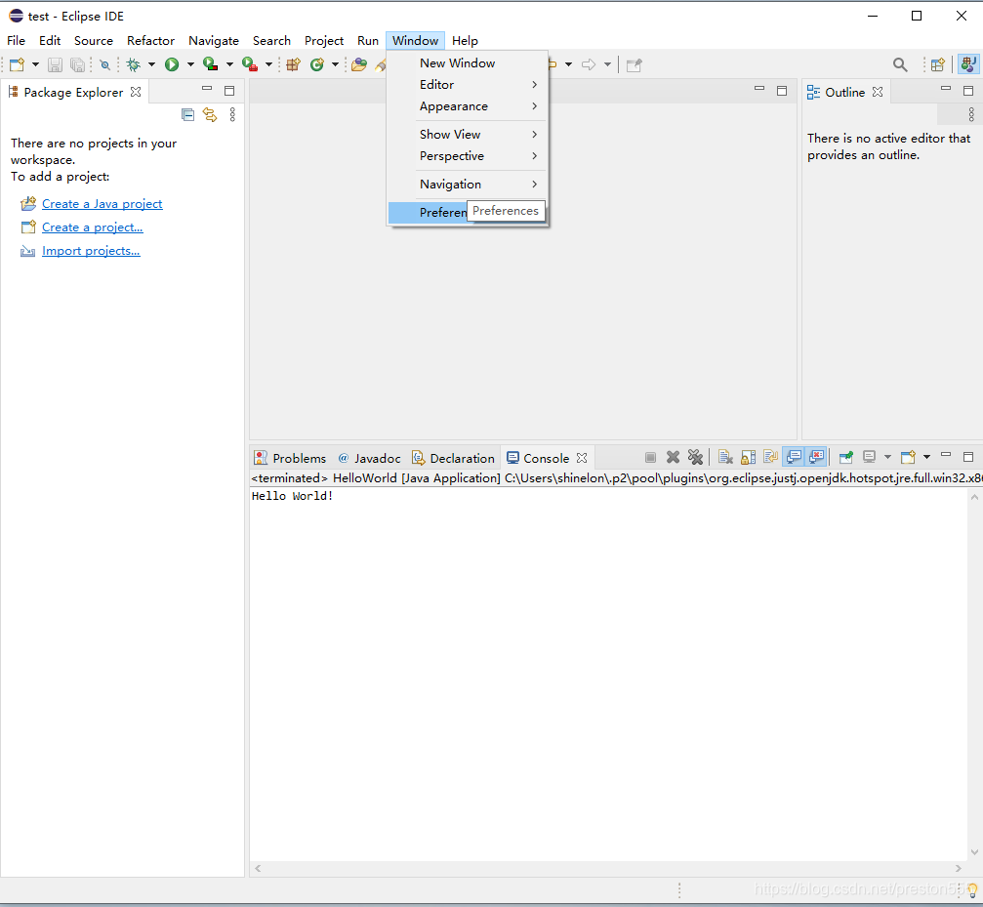Screen dimensions: 983x907
Task: Toggle Link with Editor in Package Explorer
Action: [210, 114]
